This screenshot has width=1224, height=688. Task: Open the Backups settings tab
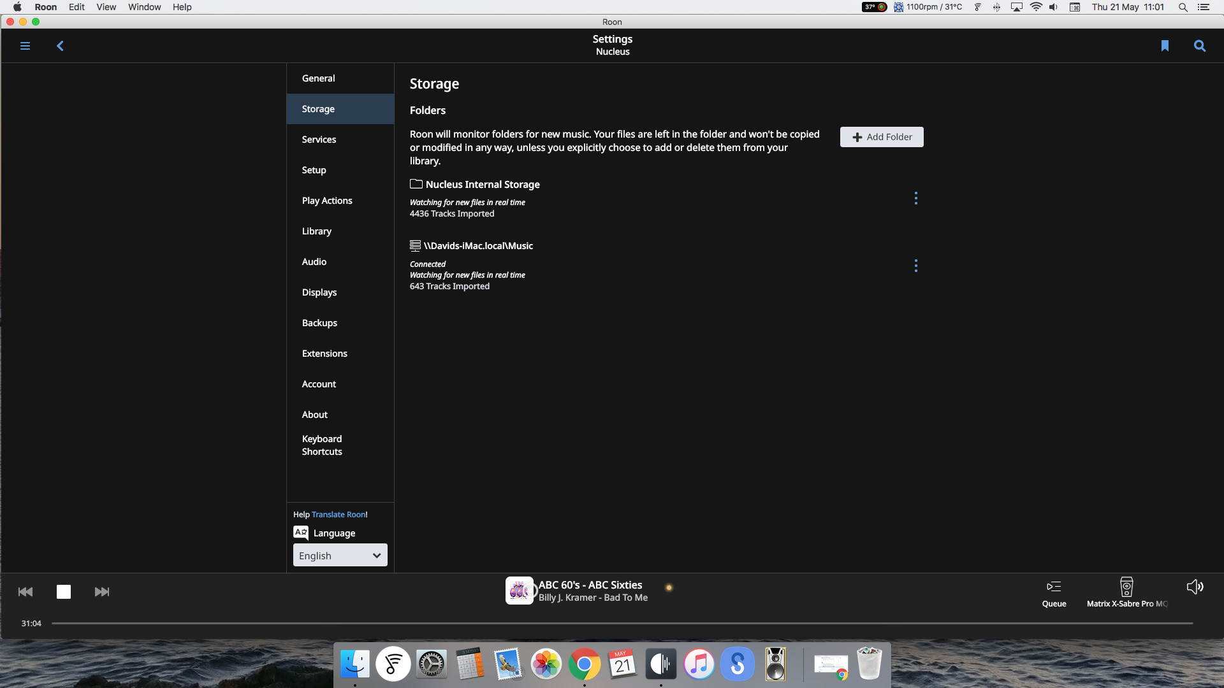tap(340, 323)
